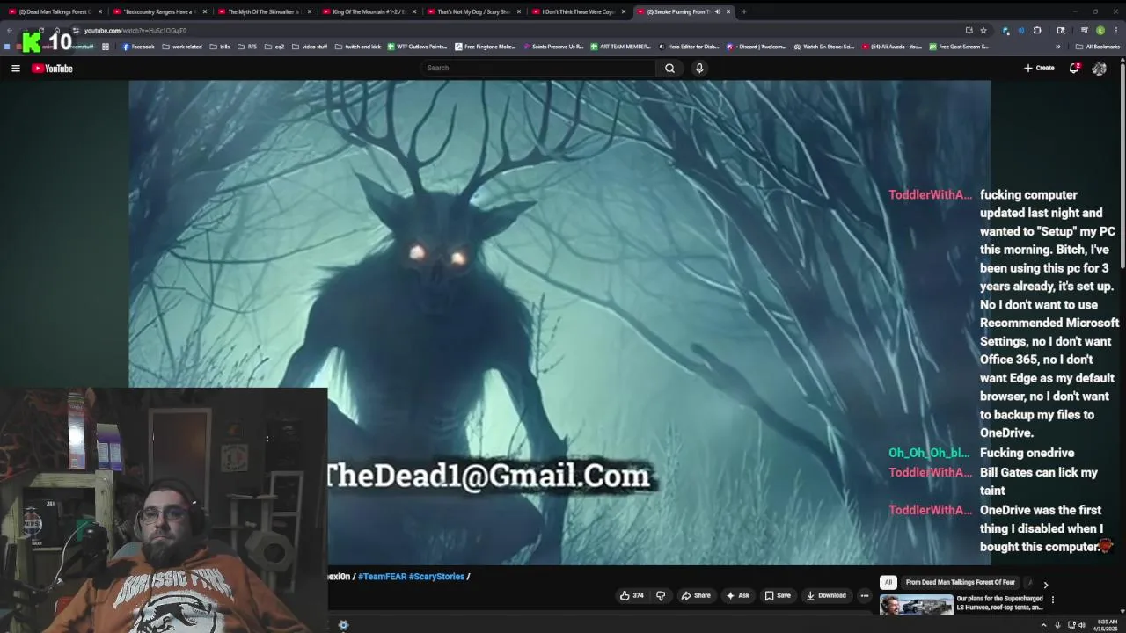
Task: Expand hidden bookmarks chevron
Action: pyautogui.click(x=1058, y=47)
